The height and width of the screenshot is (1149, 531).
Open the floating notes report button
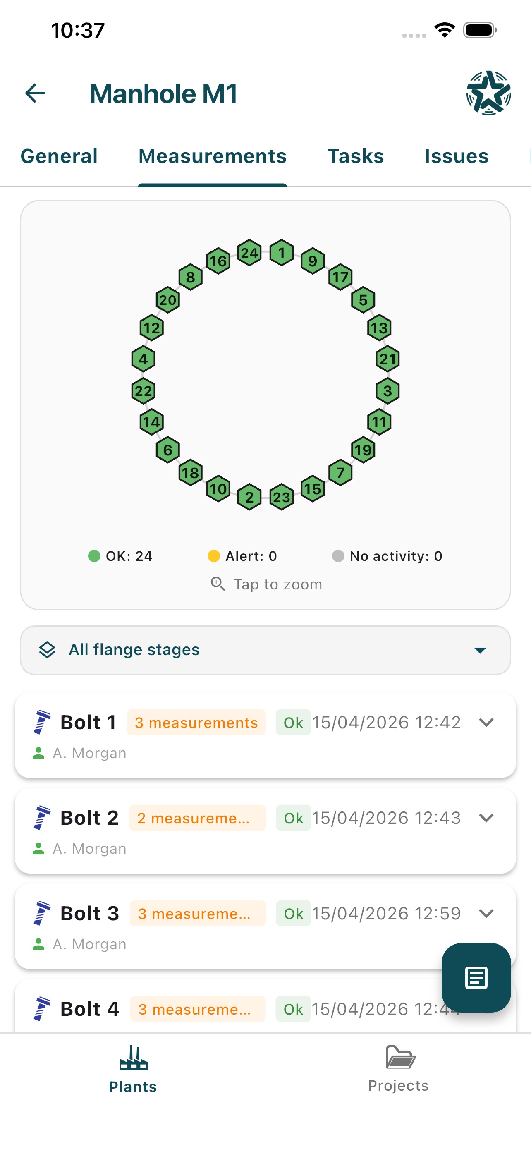(476, 977)
